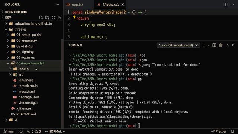Refresh the Explorer file tree
This screenshot has height=134, width=238.
tap(54, 17)
